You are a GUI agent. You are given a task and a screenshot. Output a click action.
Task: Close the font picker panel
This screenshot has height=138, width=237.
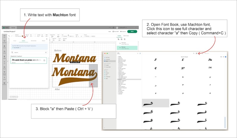47,39
